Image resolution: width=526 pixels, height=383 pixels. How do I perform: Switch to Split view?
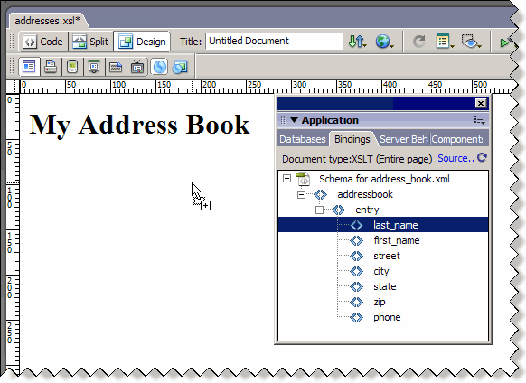(90, 42)
